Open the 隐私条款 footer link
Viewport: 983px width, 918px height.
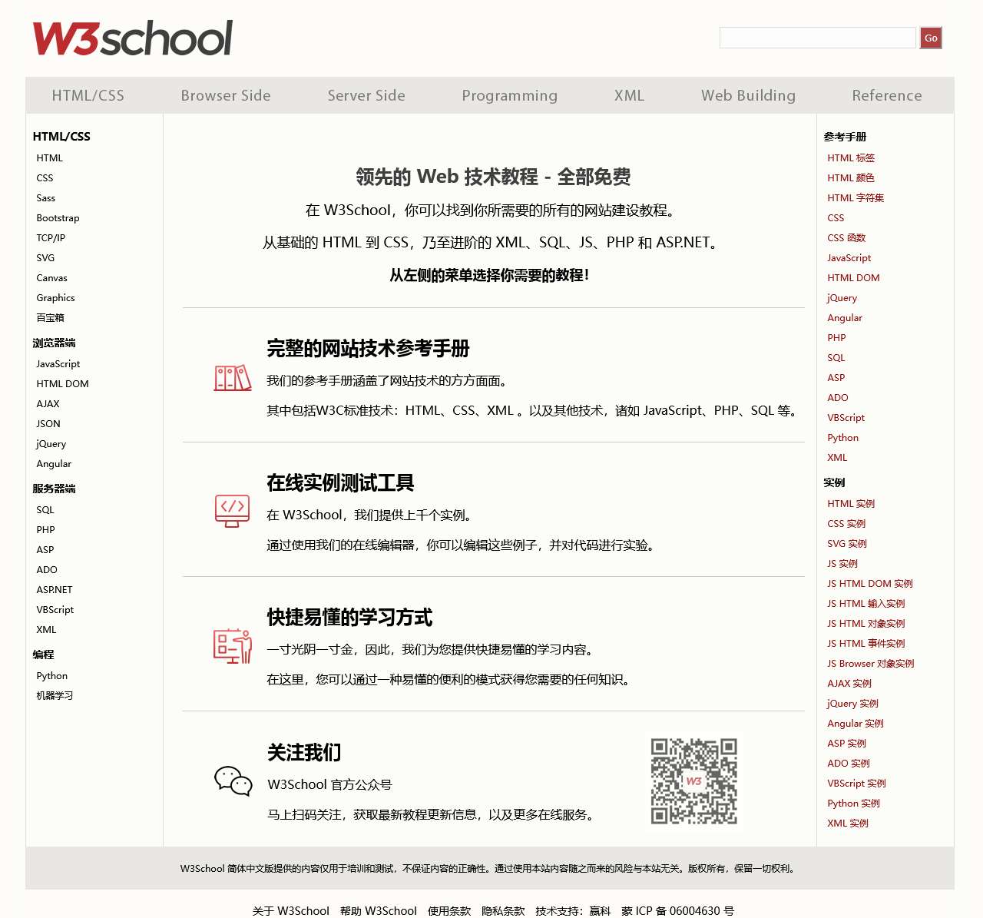pyautogui.click(x=504, y=910)
